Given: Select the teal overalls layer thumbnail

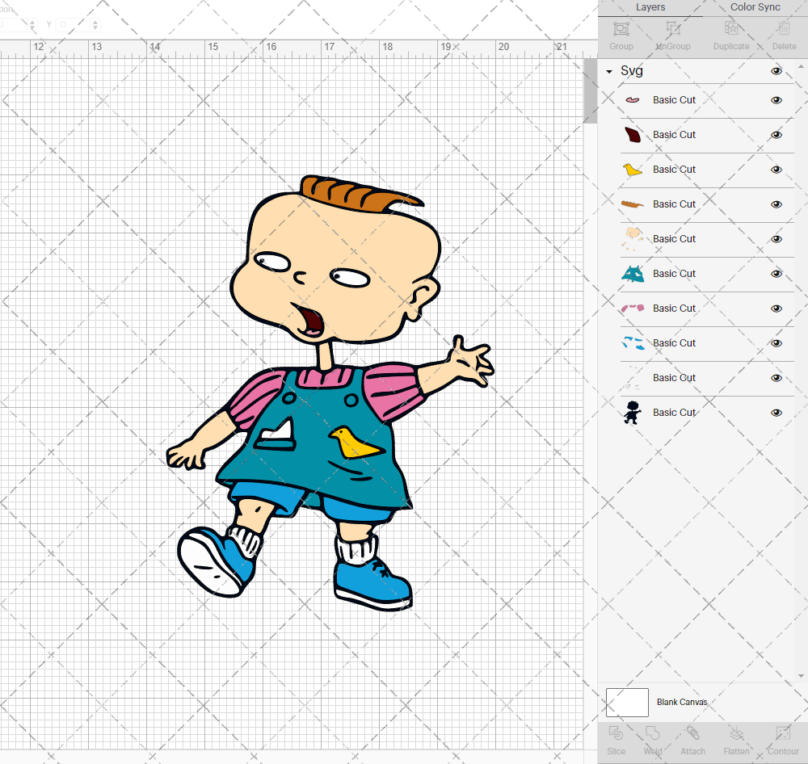Looking at the screenshot, I should [x=633, y=274].
